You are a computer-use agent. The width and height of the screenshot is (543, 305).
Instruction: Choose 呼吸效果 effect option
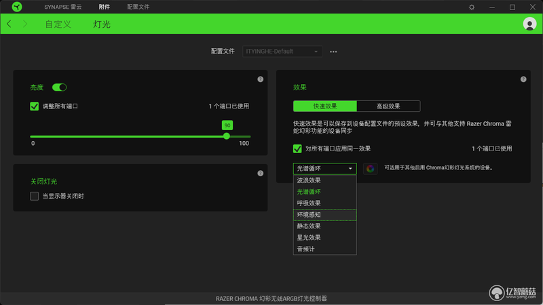click(325, 203)
